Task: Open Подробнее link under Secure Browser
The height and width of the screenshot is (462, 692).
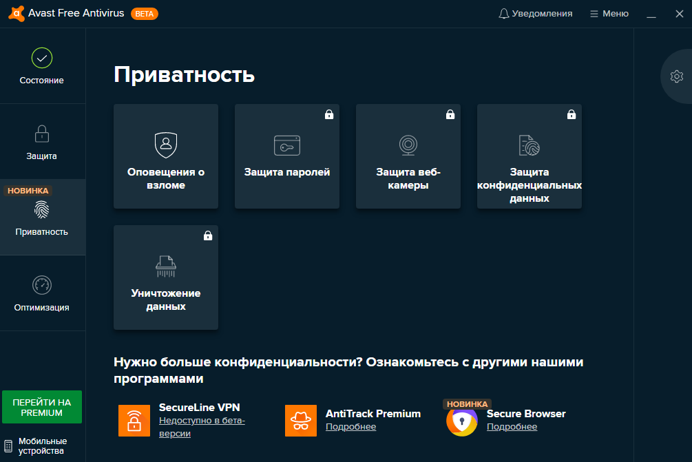Action: pos(512,427)
